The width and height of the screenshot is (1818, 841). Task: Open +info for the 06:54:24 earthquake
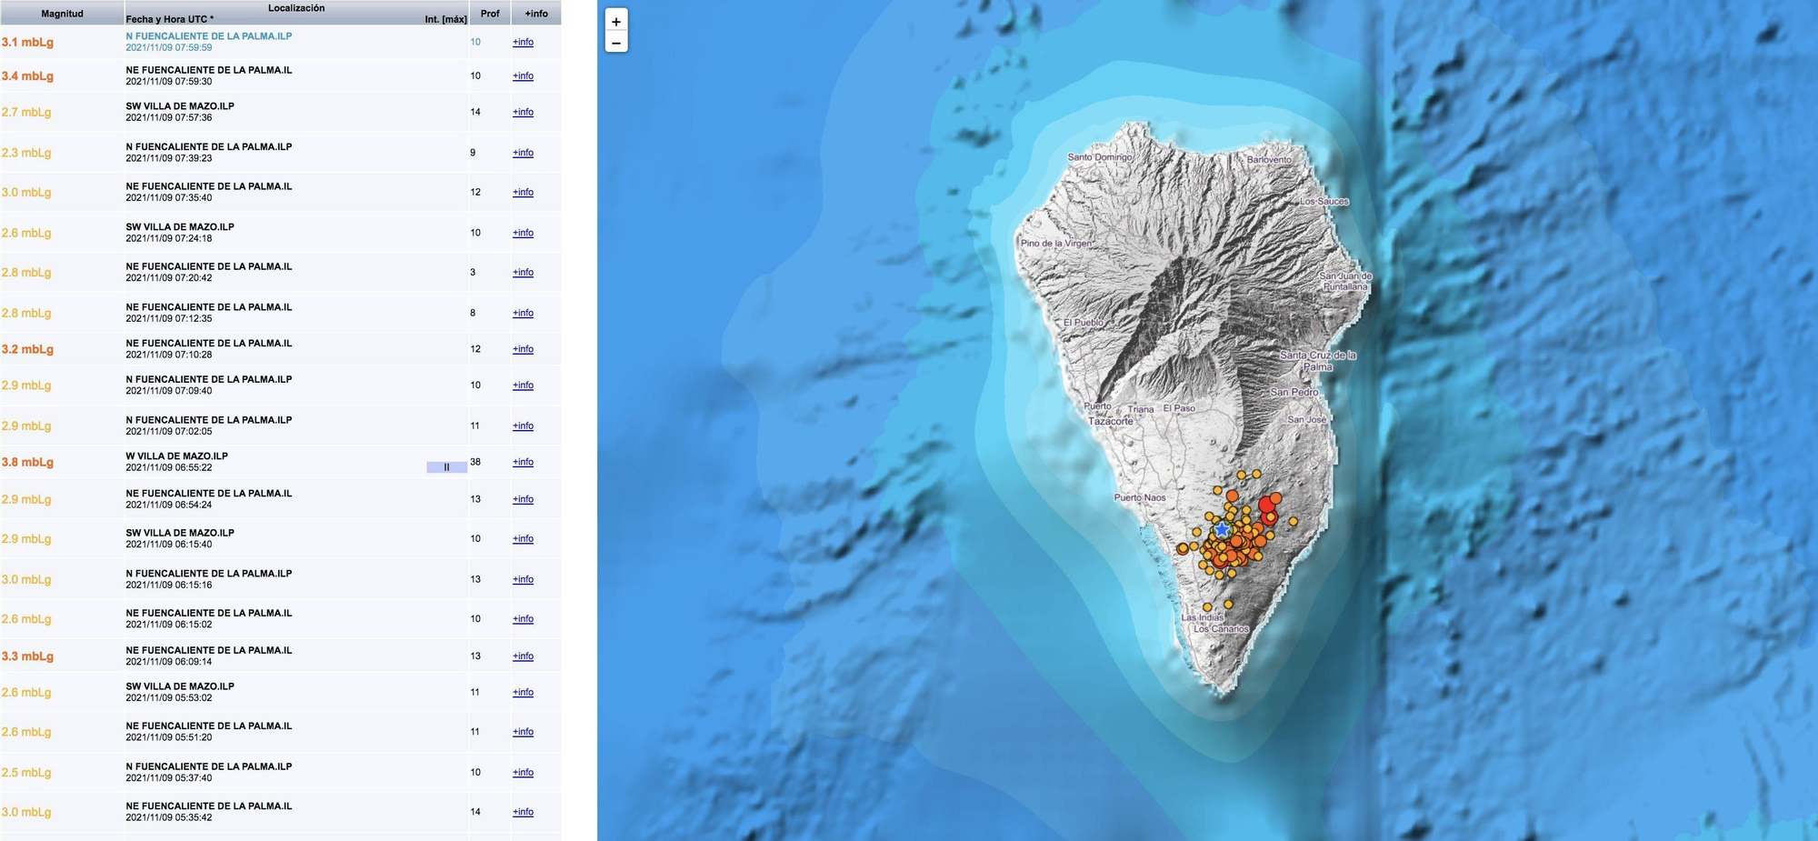pos(523,499)
